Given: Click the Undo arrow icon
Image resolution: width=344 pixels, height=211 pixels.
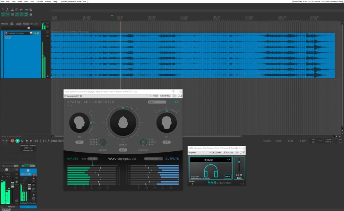Looking at the screenshot, I should (21, 10).
